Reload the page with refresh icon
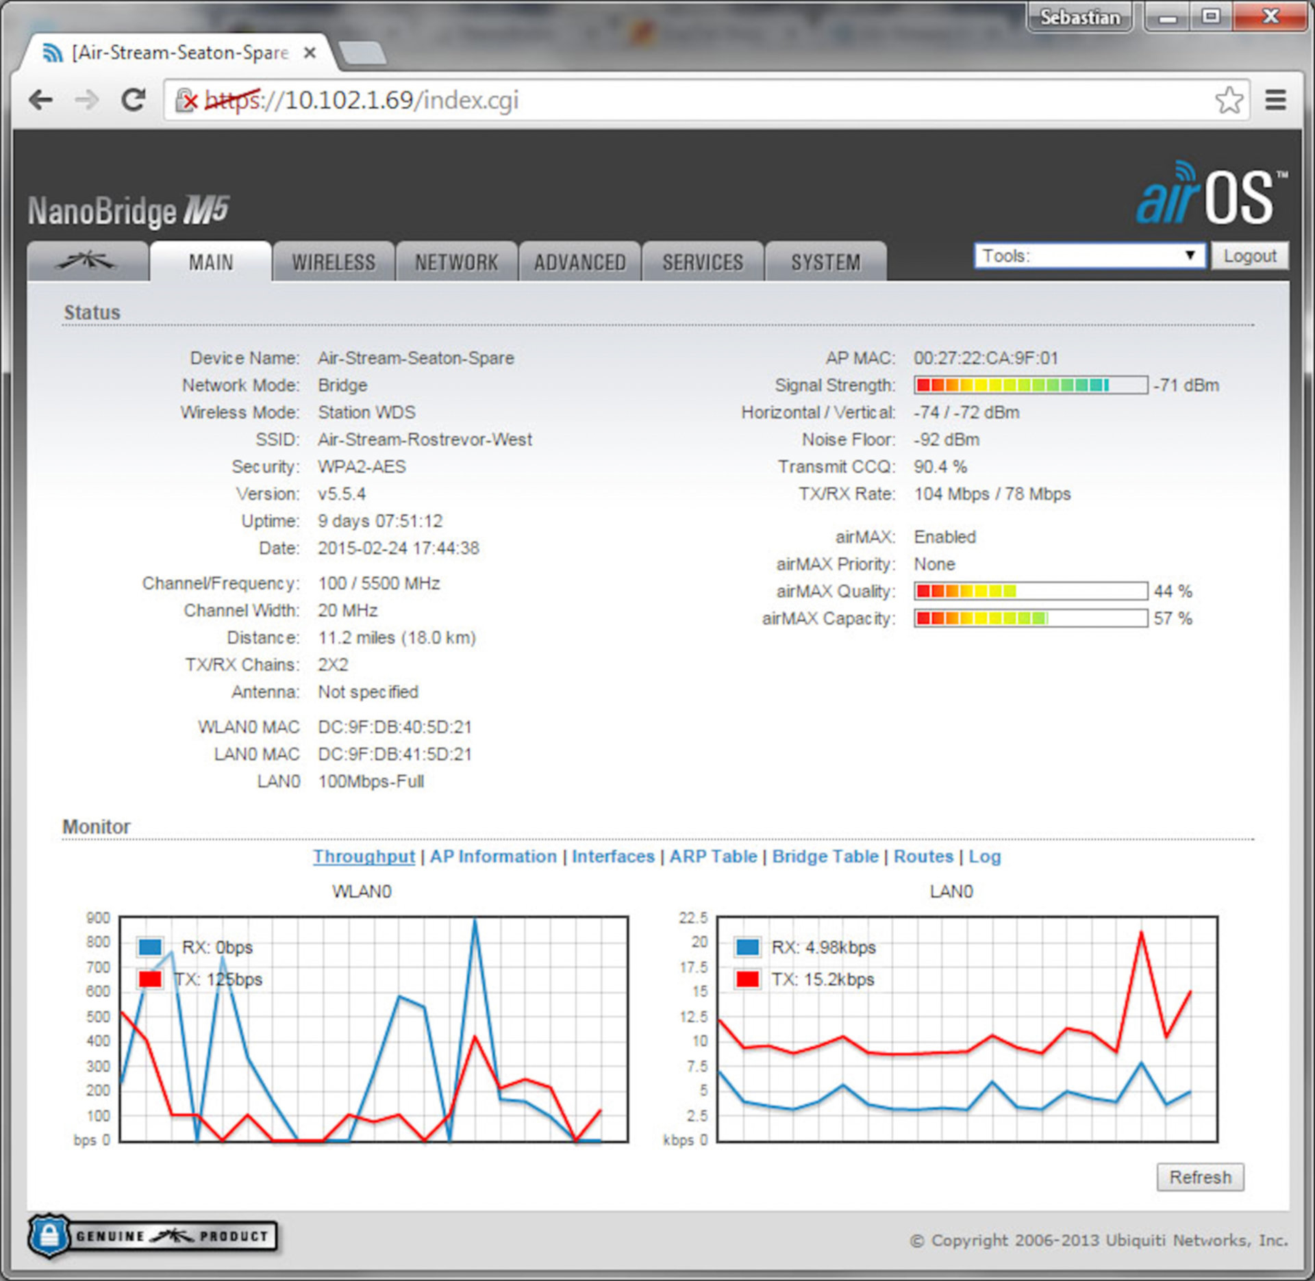This screenshot has width=1315, height=1281. (134, 100)
